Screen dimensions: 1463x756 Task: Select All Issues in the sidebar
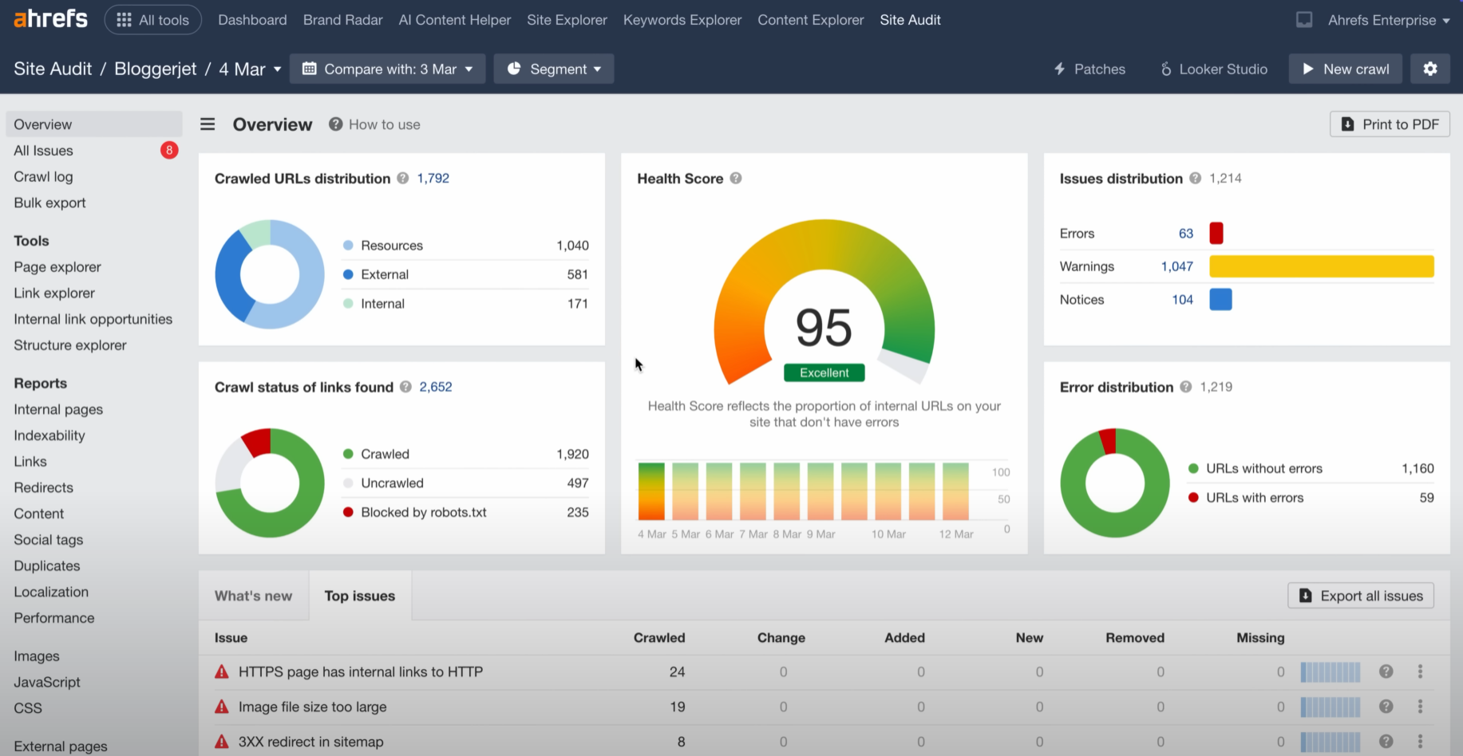[x=43, y=151]
